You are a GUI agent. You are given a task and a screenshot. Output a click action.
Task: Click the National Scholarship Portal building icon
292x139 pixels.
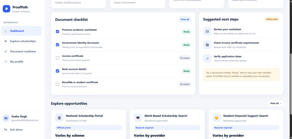point(59,118)
